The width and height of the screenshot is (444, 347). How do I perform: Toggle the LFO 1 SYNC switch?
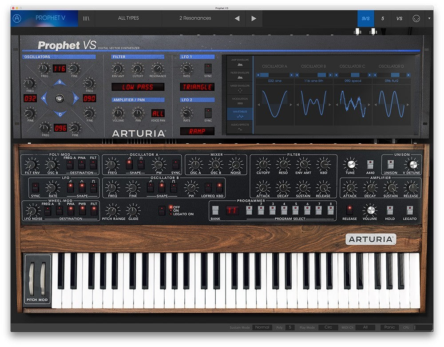pos(208,69)
